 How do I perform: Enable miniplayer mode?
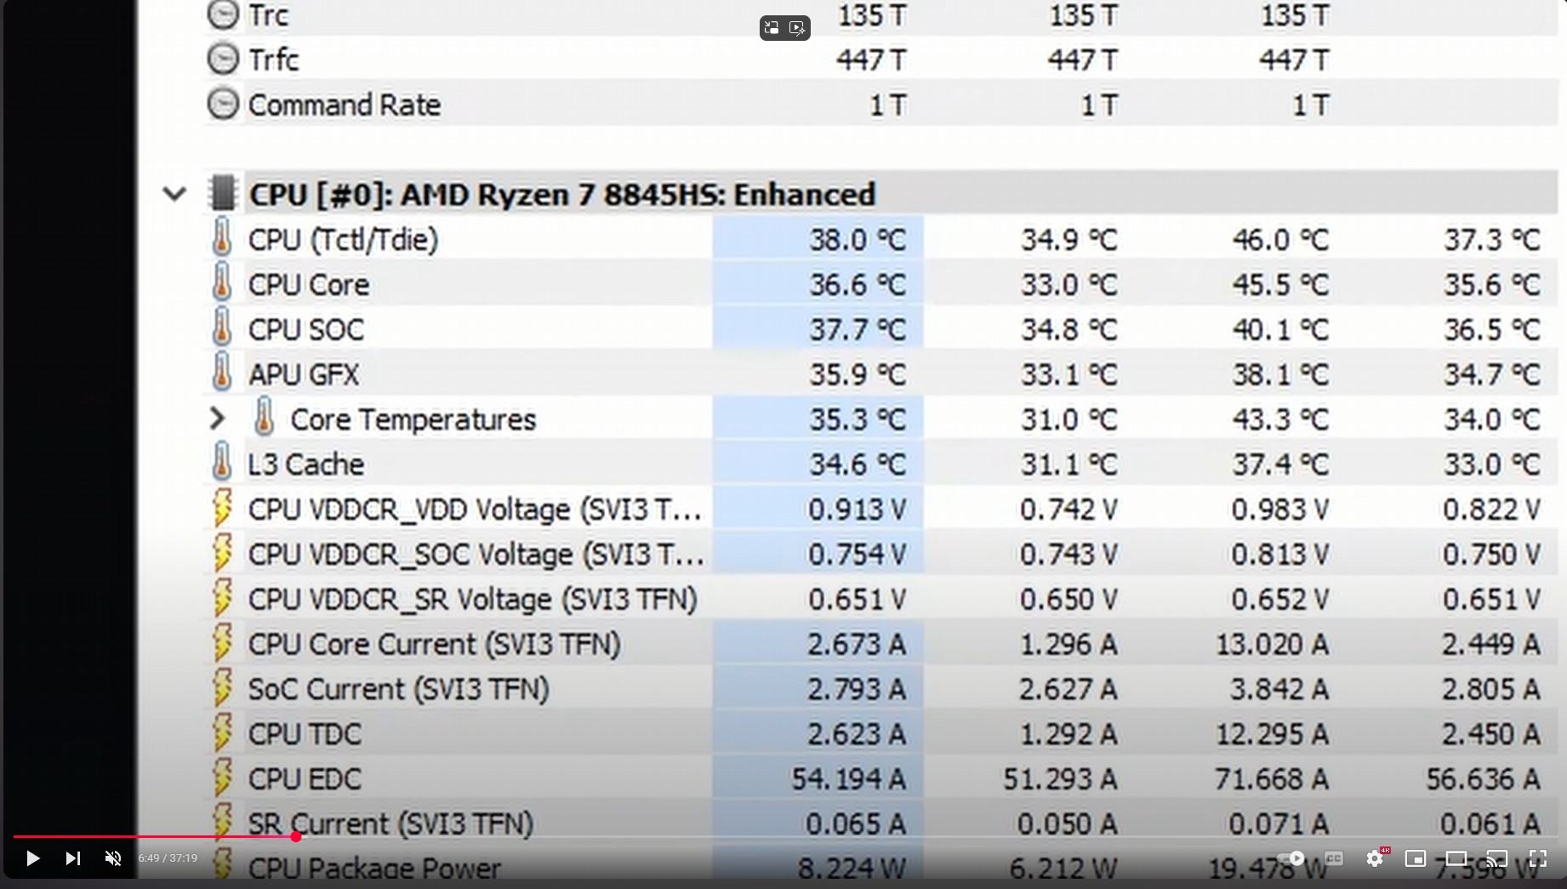[1416, 858]
